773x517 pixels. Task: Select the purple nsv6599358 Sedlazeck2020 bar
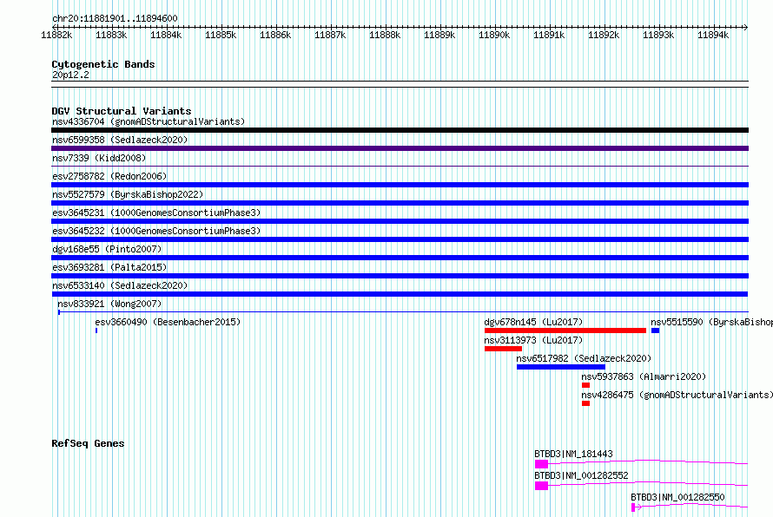pos(400,148)
